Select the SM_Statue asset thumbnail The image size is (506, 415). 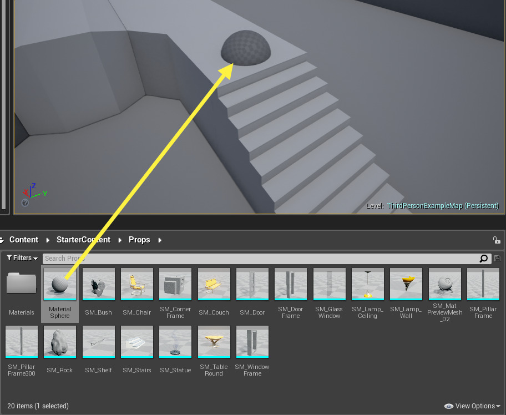(x=175, y=342)
